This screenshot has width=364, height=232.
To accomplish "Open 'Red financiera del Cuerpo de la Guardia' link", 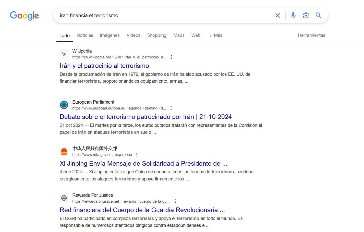I will (142, 210).
